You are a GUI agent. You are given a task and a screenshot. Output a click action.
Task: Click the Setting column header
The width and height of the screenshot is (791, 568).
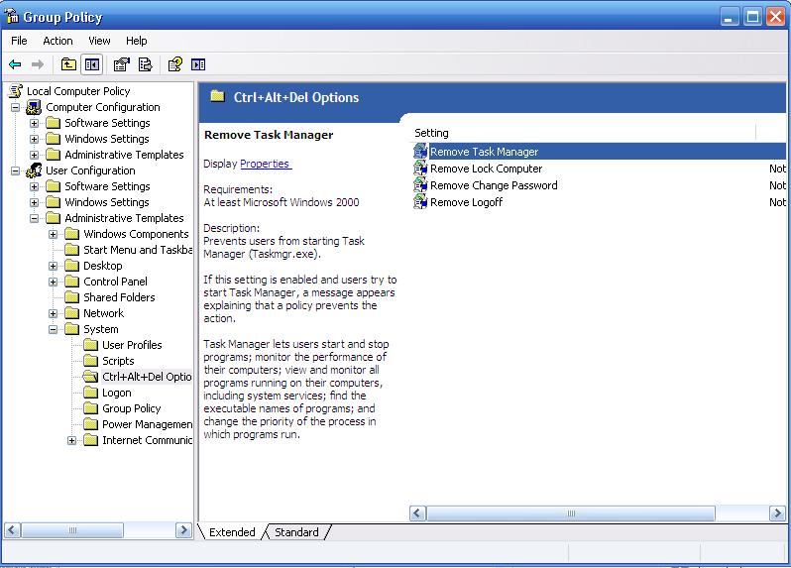584,133
